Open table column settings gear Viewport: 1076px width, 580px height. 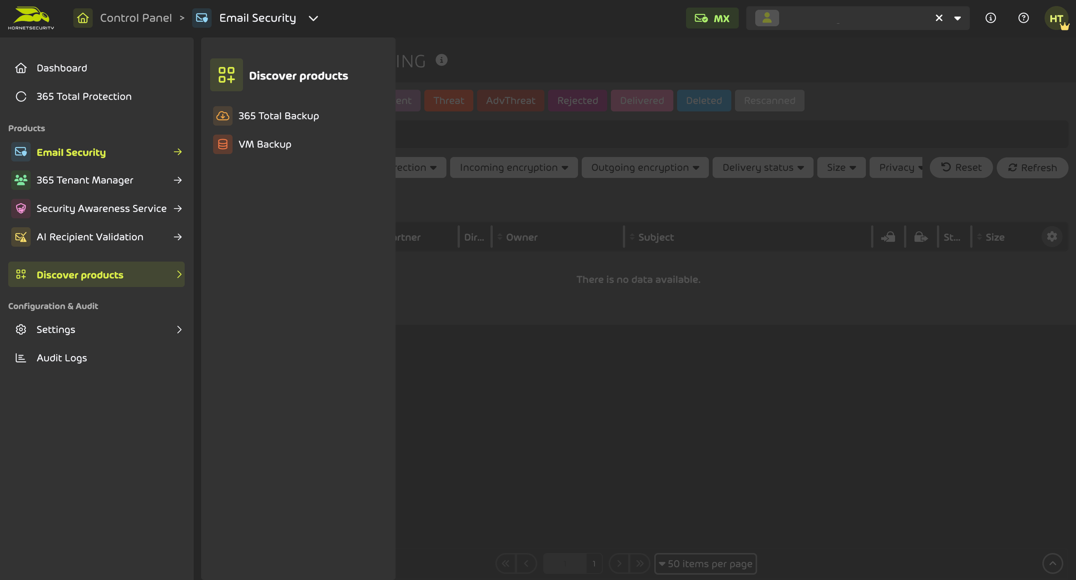(1052, 237)
